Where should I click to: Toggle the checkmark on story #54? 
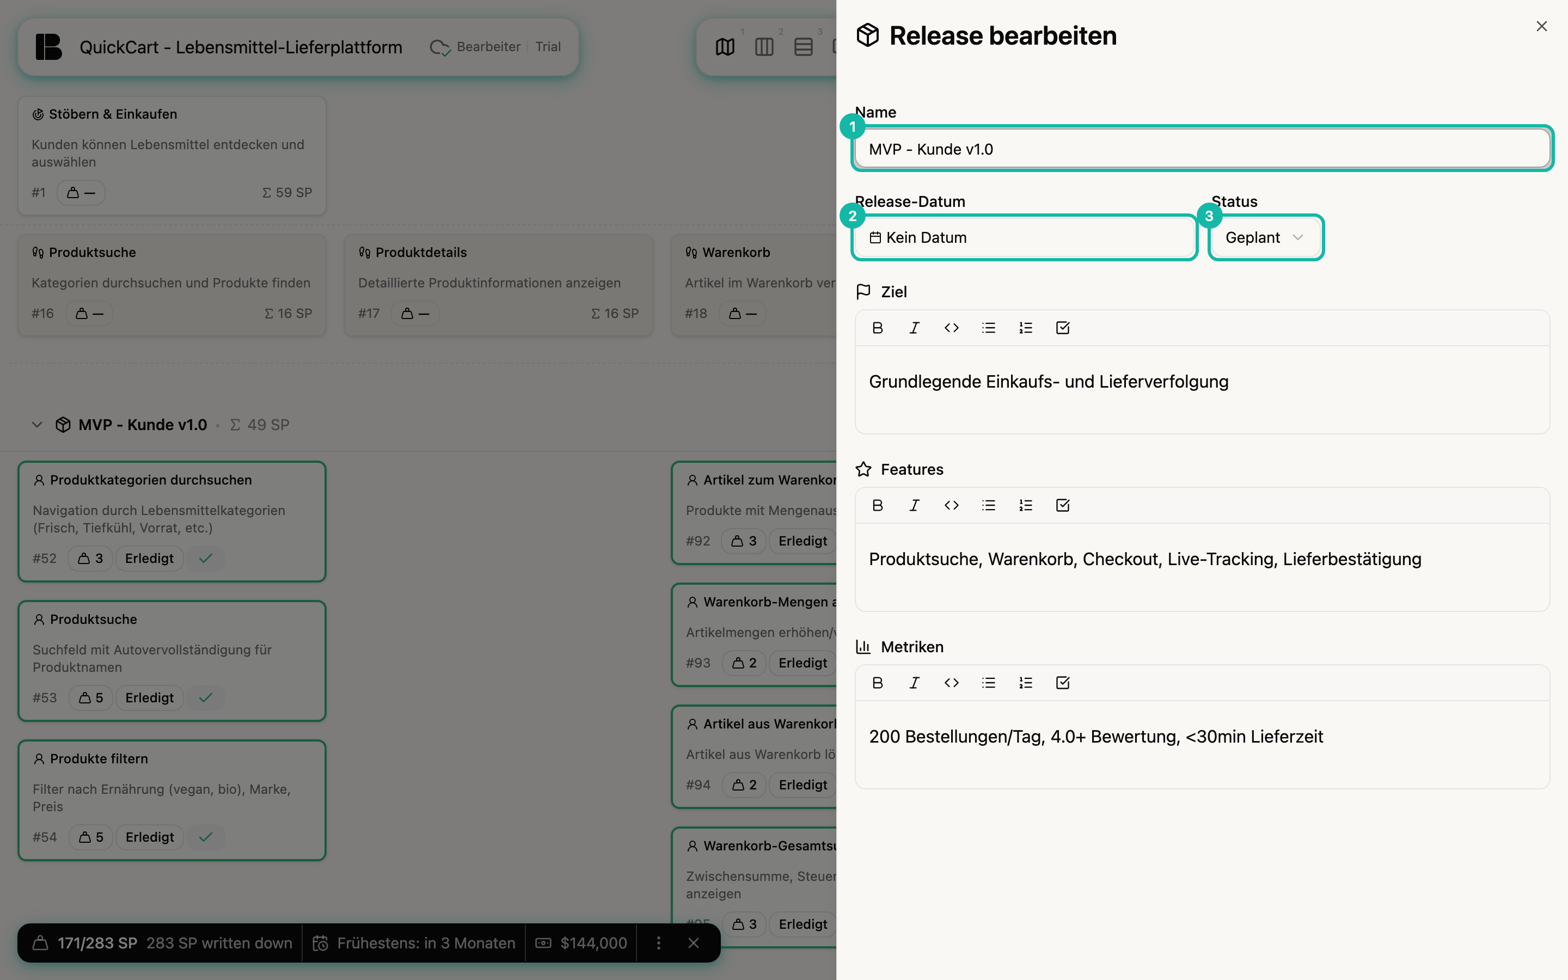[x=205, y=837]
